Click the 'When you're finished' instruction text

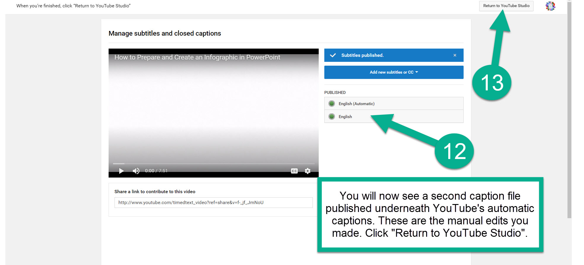coord(73,6)
